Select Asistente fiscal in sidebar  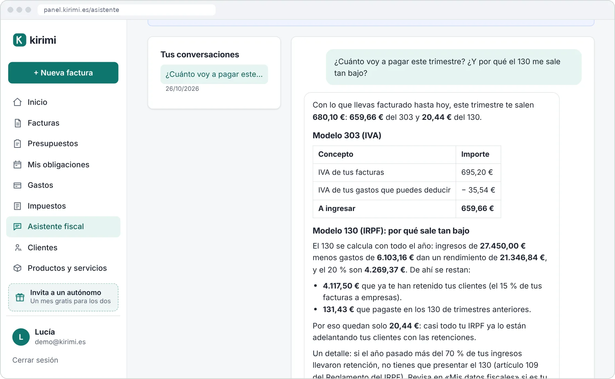tap(63, 227)
